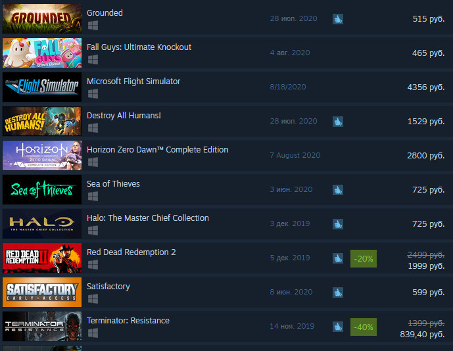The height and width of the screenshot is (351, 453).
Task: Open the Fall Guys capsule image
Action: (42, 53)
